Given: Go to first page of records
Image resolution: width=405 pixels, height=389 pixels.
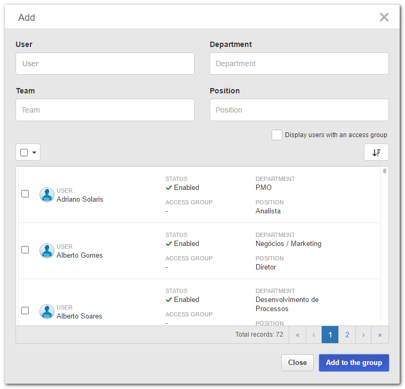Looking at the screenshot, I should (298, 335).
